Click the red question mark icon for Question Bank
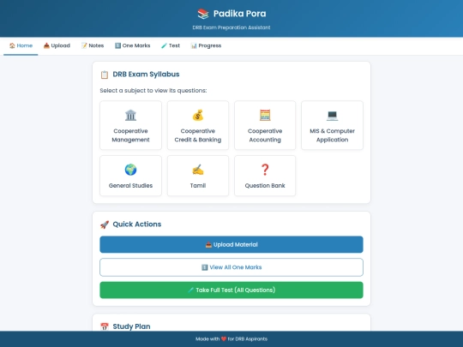Image resolution: width=463 pixels, height=347 pixels. point(265,170)
